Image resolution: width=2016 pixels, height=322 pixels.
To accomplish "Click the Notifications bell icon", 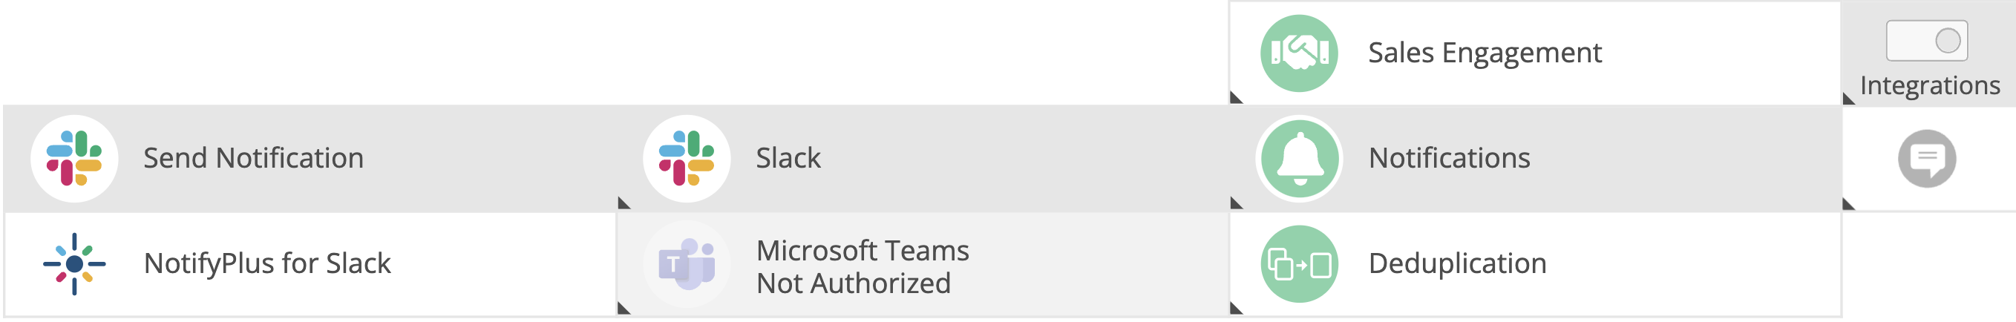I will (x=1298, y=159).
